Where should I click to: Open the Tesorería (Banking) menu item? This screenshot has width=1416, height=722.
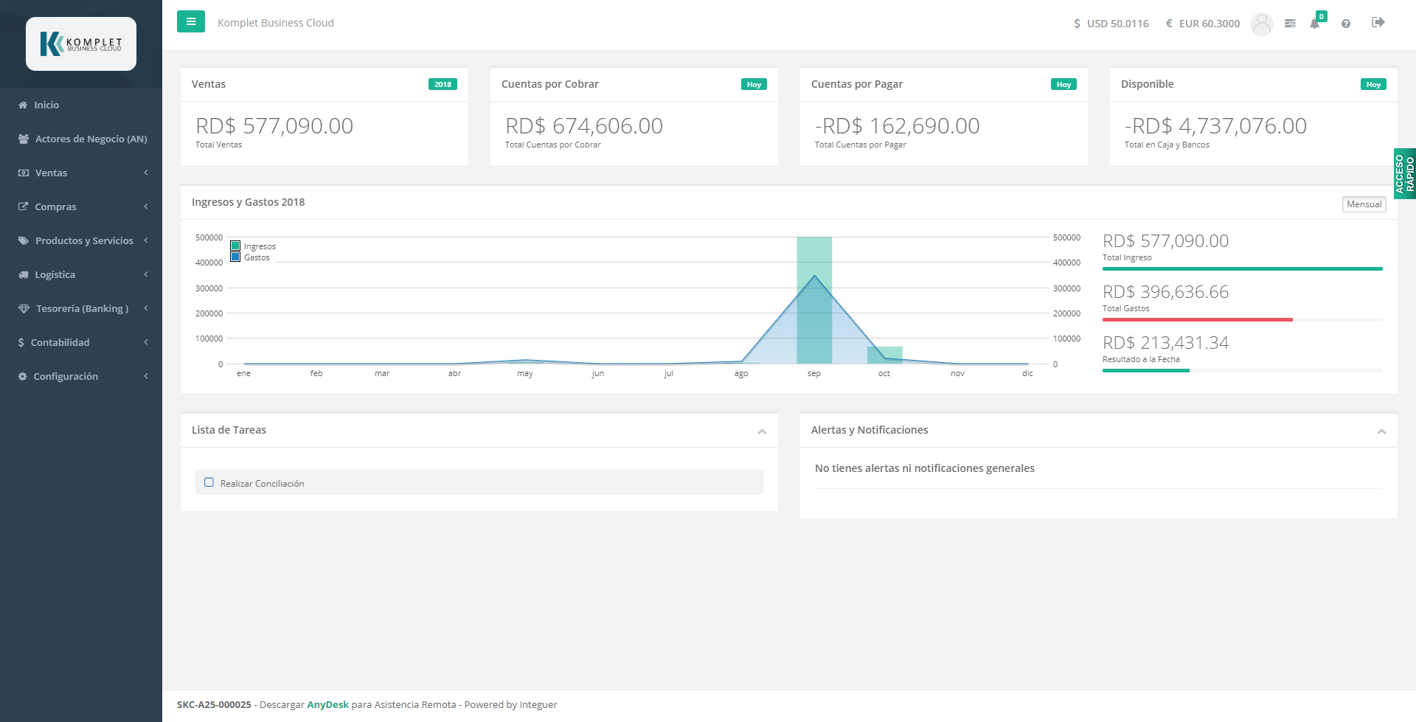coord(81,308)
